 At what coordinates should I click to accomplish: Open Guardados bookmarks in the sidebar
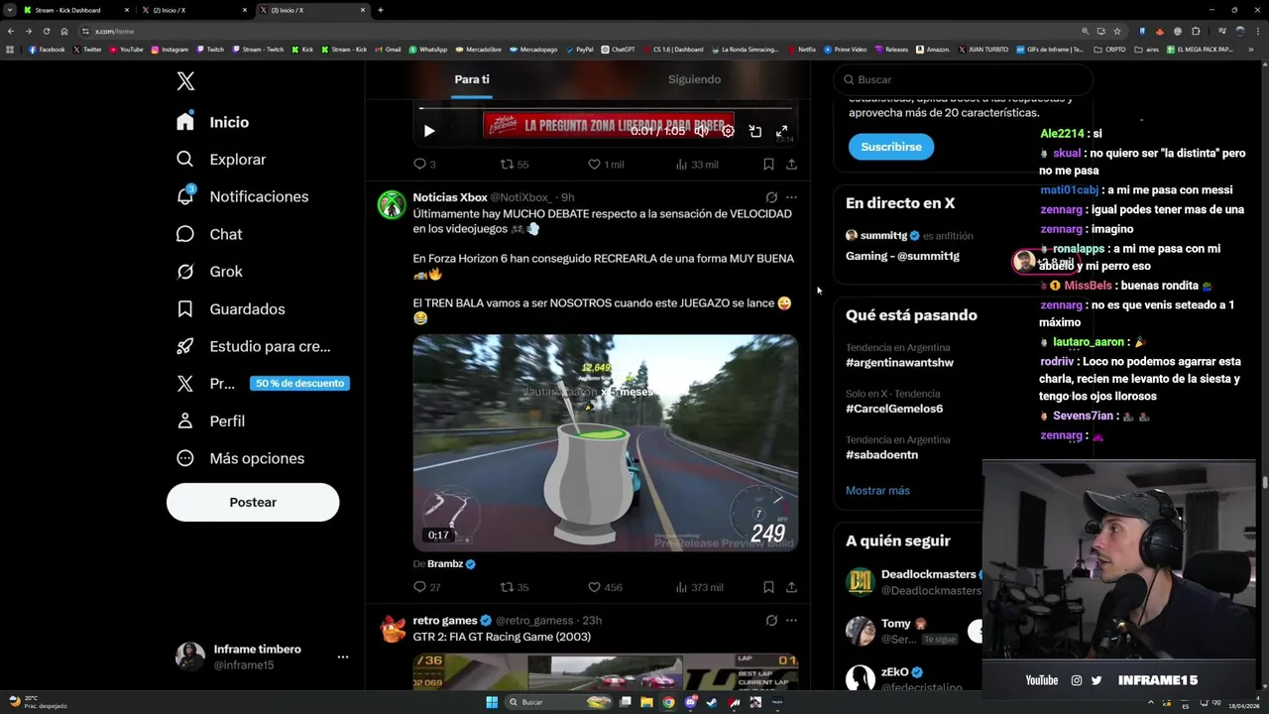click(230, 309)
